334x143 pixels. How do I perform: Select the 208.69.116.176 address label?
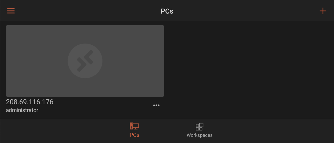tap(30, 102)
